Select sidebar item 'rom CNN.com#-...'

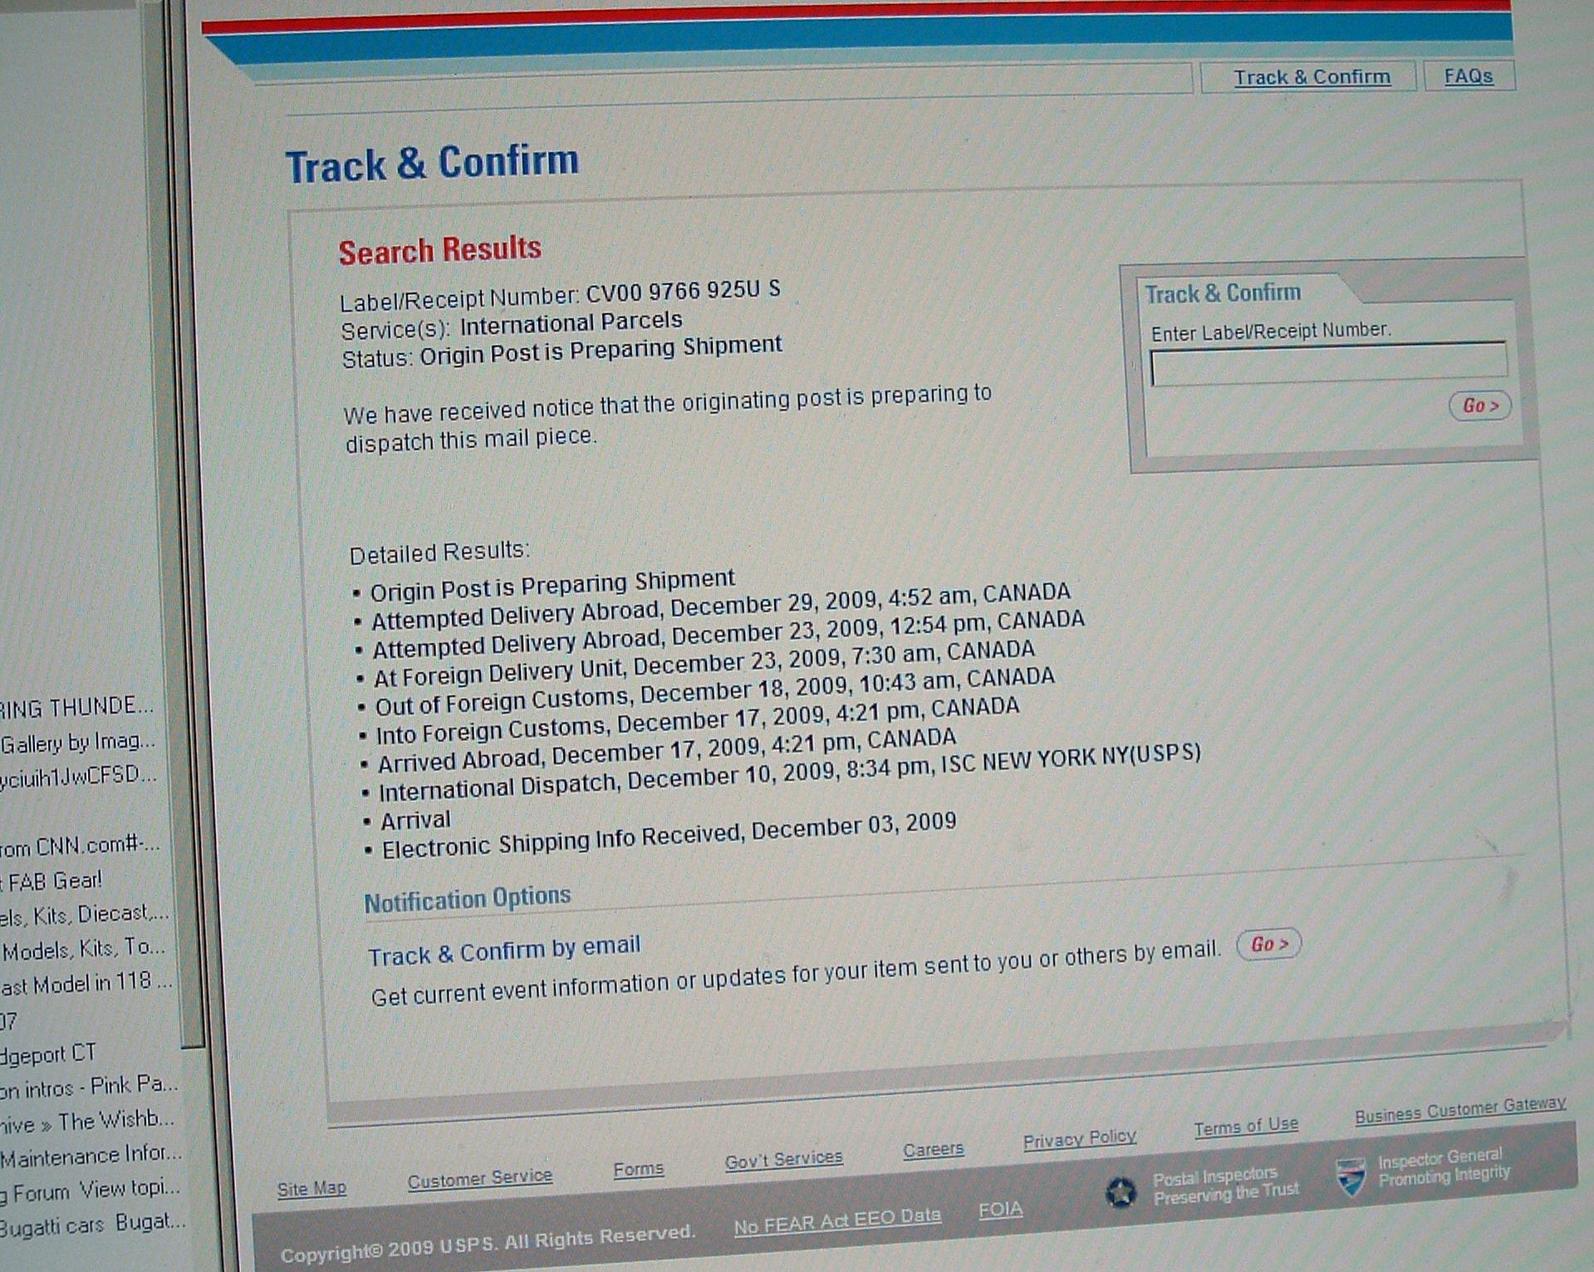(x=80, y=847)
